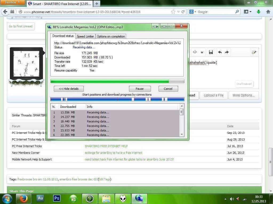Select connection row 1 with 13.556 MB
The height and width of the screenshot is (204, 273).
[x=115, y=112]
